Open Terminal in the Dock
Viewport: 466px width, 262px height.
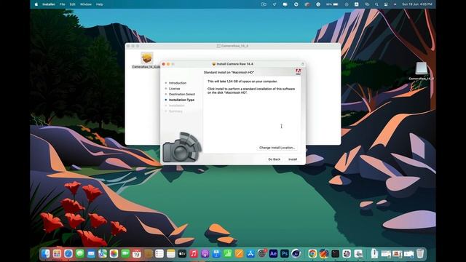tap(335, 253)
